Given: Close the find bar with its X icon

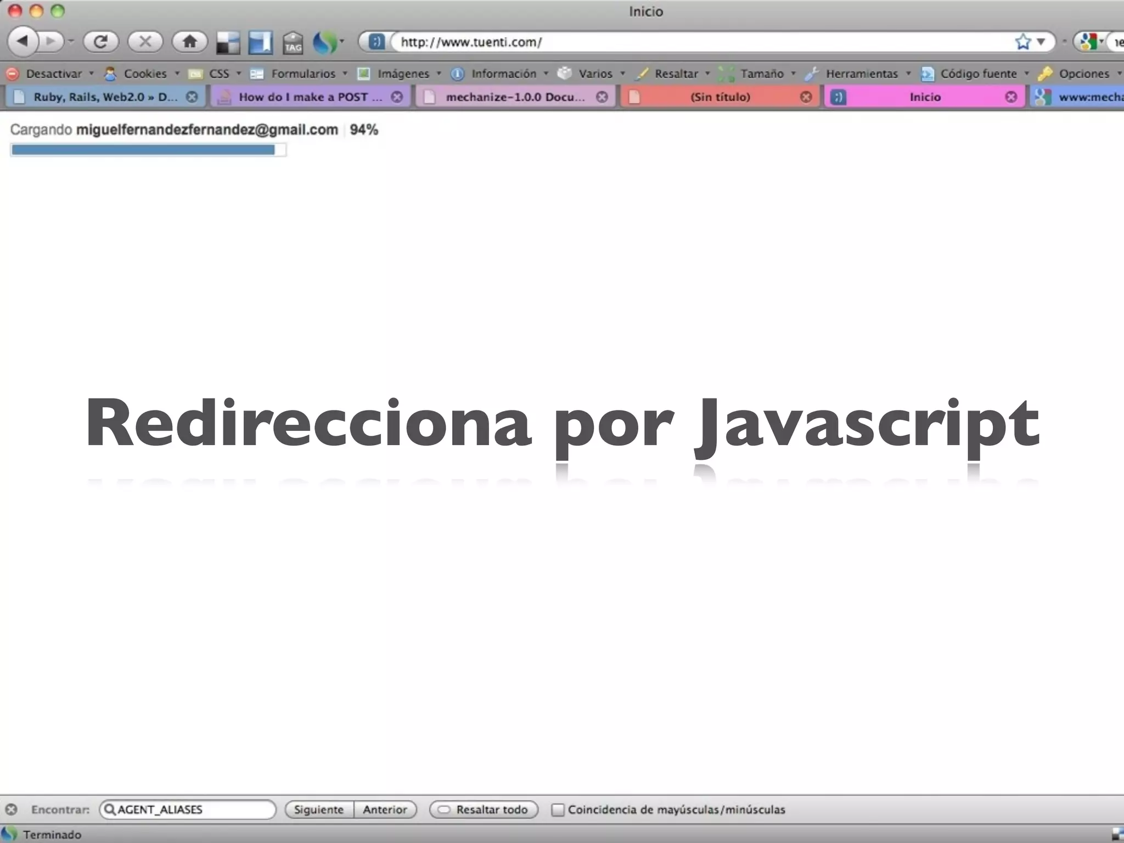Looking at the screenshot, I should (11, 810).
